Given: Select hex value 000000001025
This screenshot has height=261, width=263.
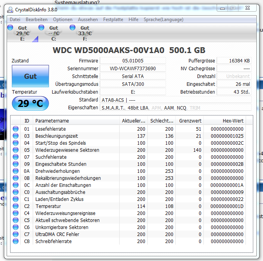Looking at the screenshot, I should pos(227,136).
